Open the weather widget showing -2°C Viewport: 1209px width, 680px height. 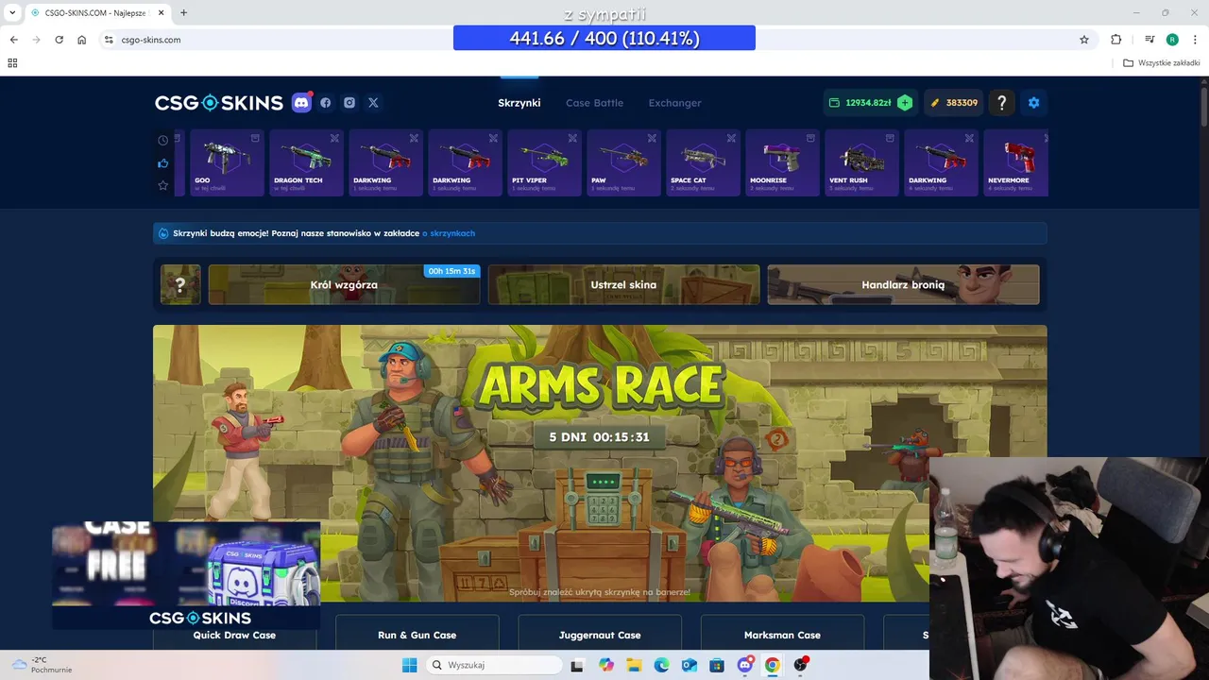(x=43, y=665)
